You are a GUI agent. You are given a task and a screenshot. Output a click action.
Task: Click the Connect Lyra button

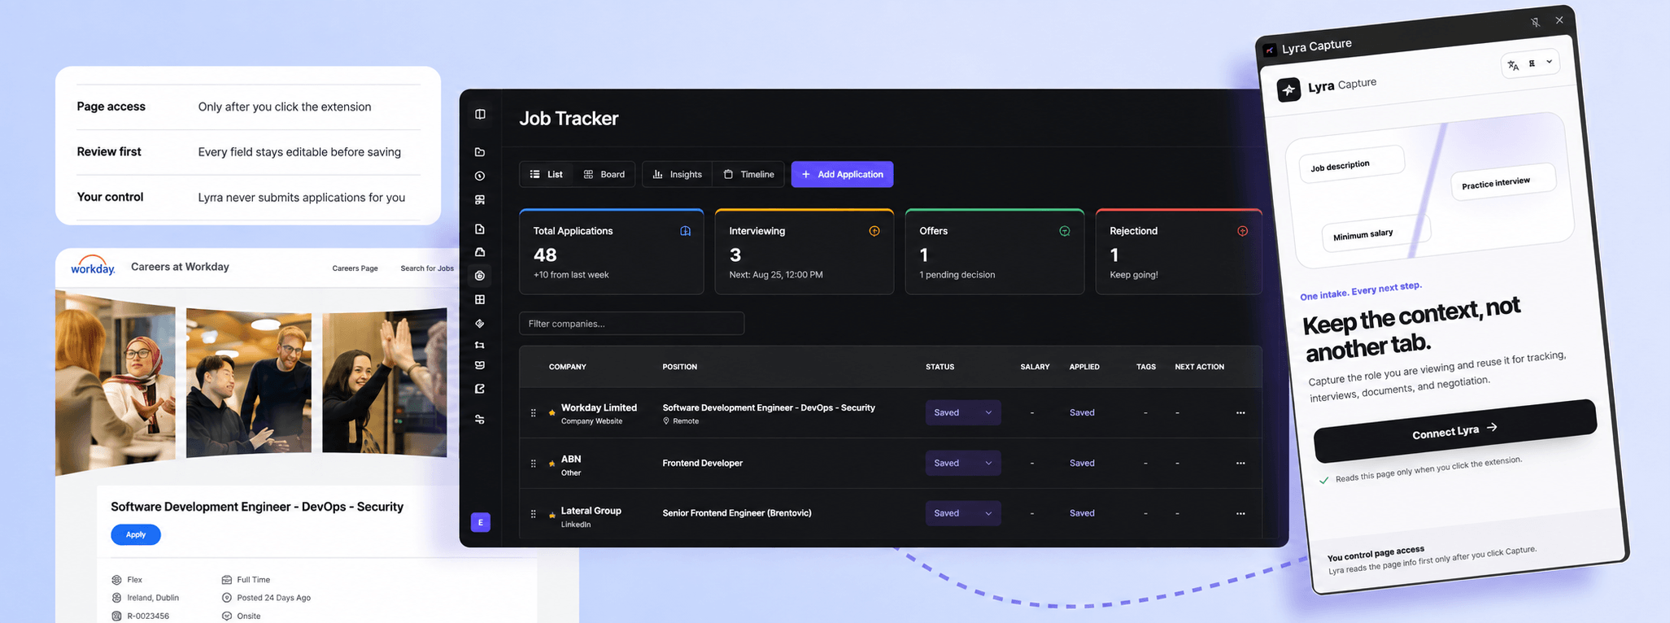pos(1455,431)
